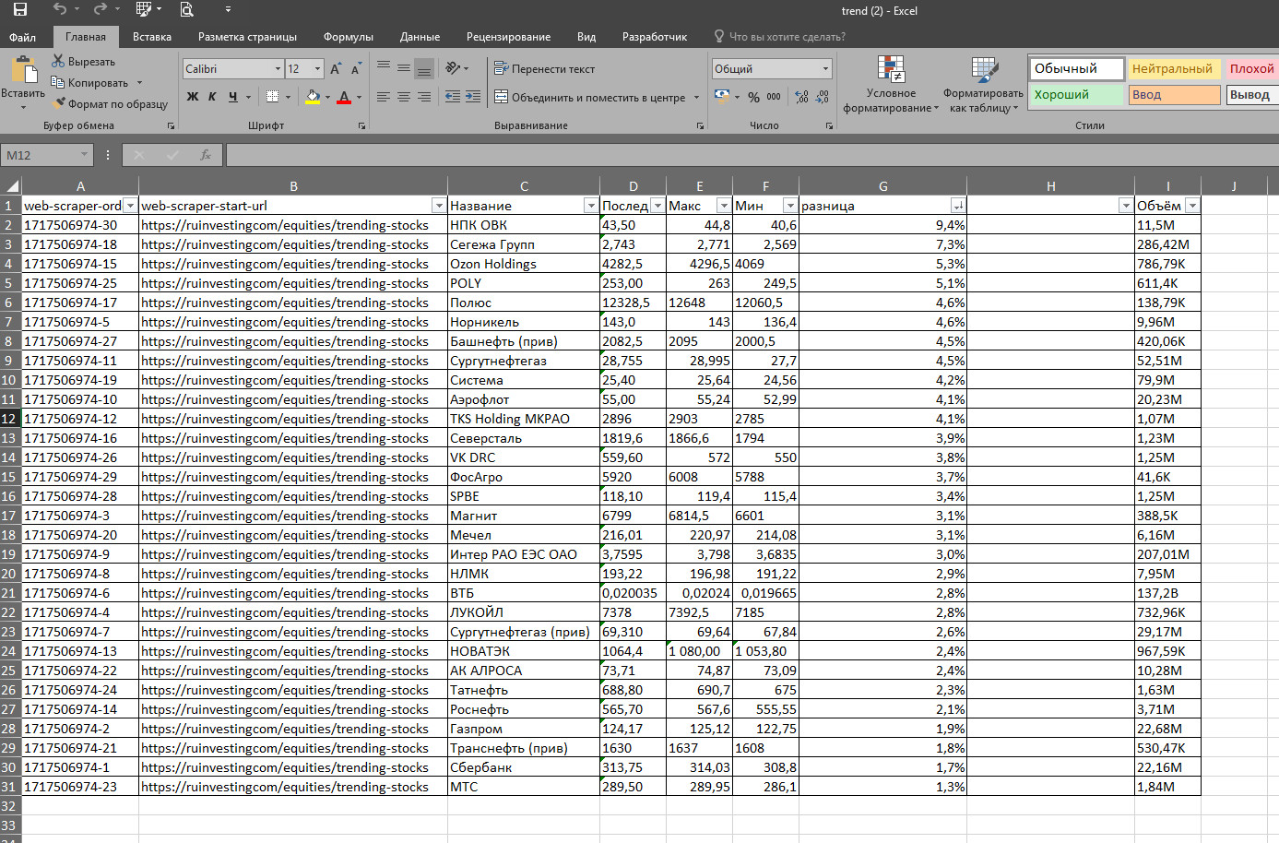The height and width of the screenshot is (843, 1279).
Task: Open text orientation options
Action: coord(456,68)
